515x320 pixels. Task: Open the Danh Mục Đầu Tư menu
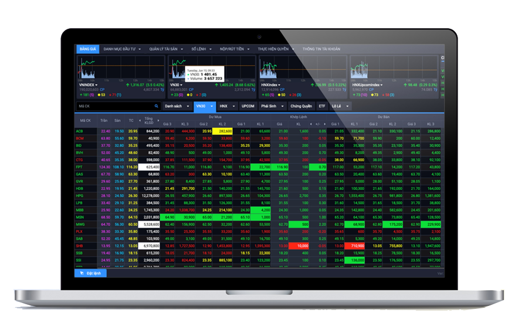[x=121, y=49]
